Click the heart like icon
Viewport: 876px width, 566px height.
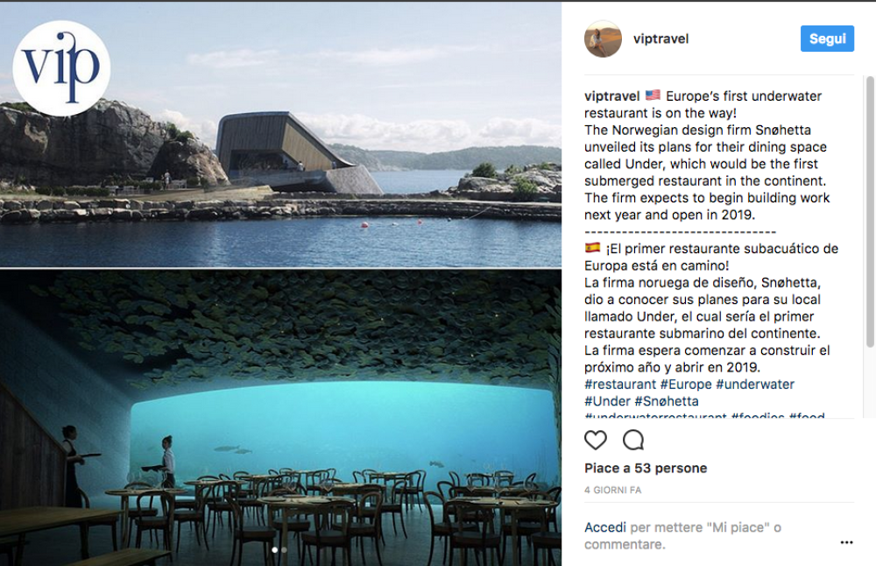(x=596, y=440)
